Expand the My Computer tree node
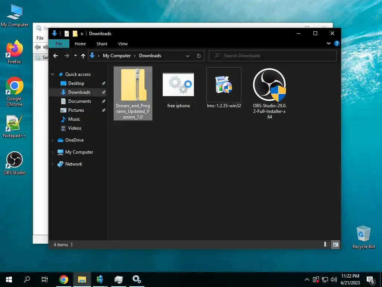This screenshot has width=382, height=287. [52, 152]
